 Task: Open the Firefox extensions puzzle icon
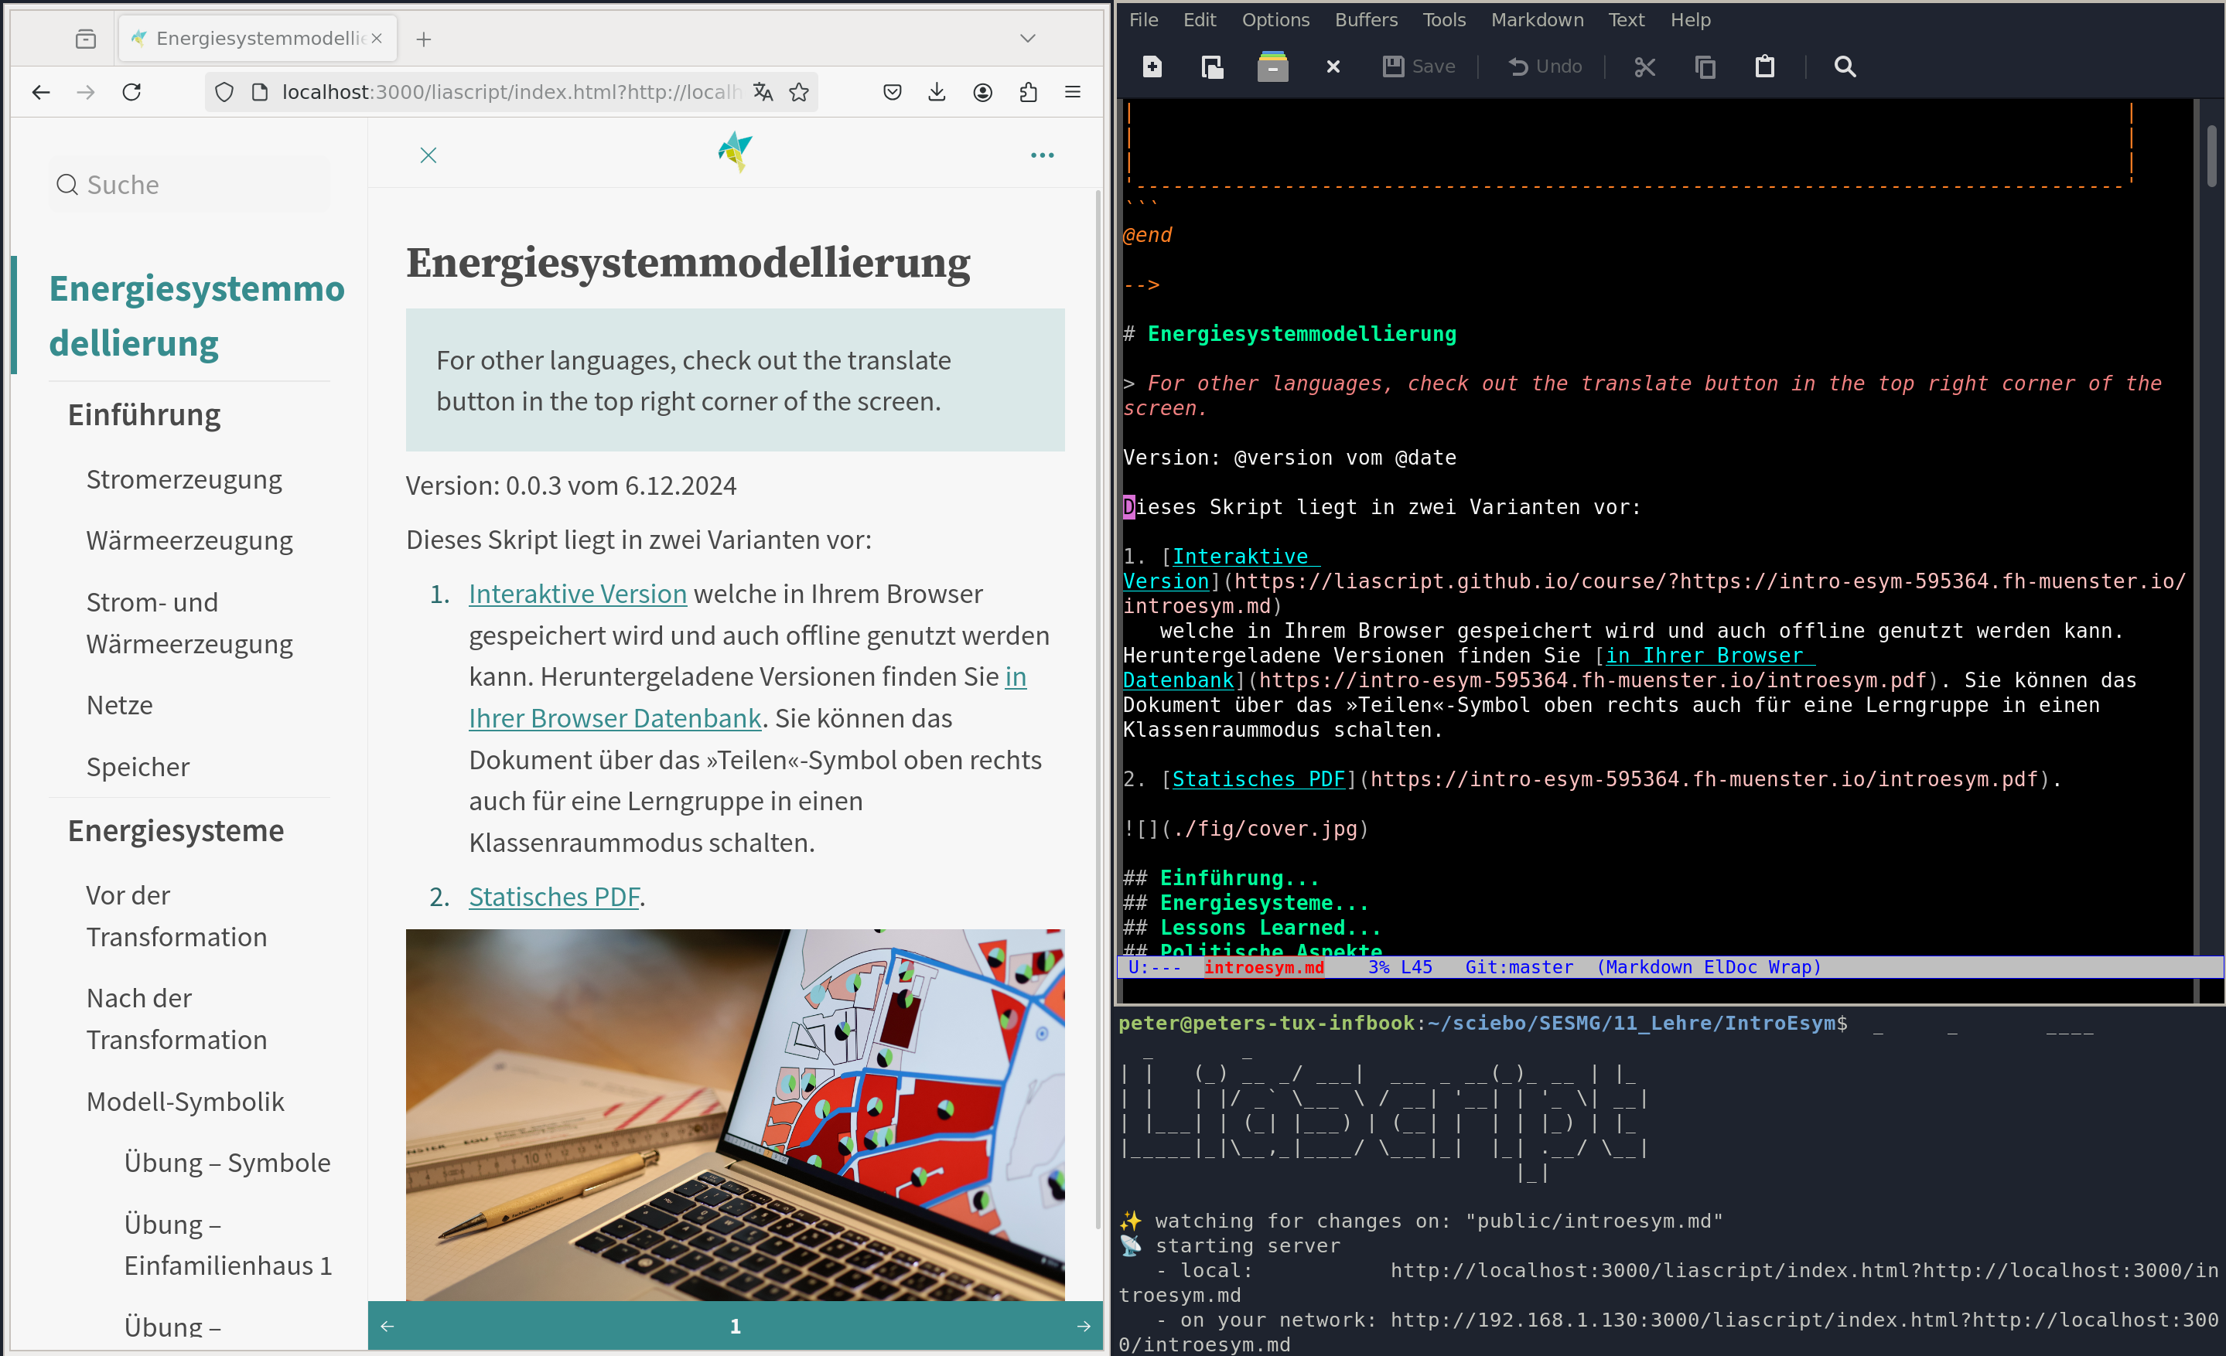[1028, 92]
